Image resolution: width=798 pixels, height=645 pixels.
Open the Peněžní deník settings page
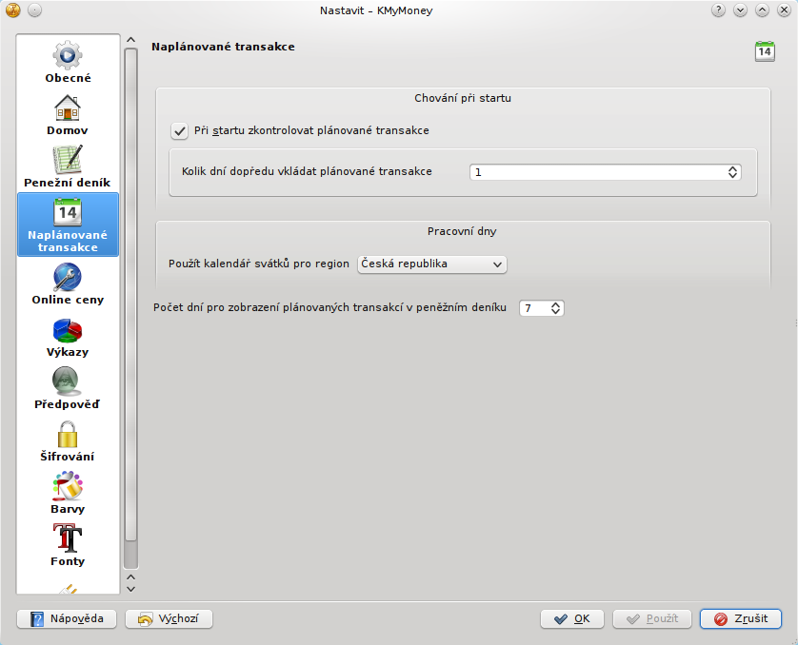[68, 166]
